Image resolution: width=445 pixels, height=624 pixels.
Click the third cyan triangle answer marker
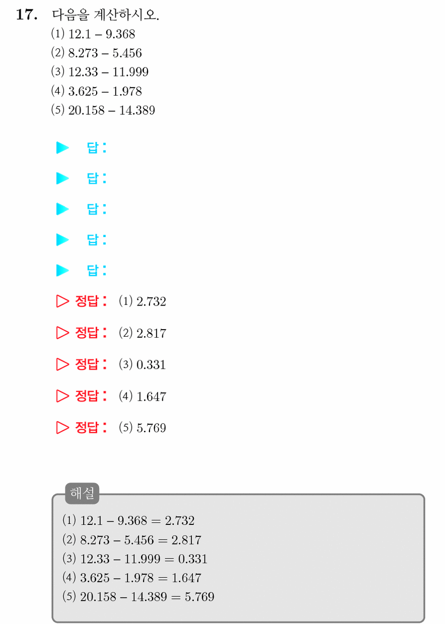pos(62,209)
